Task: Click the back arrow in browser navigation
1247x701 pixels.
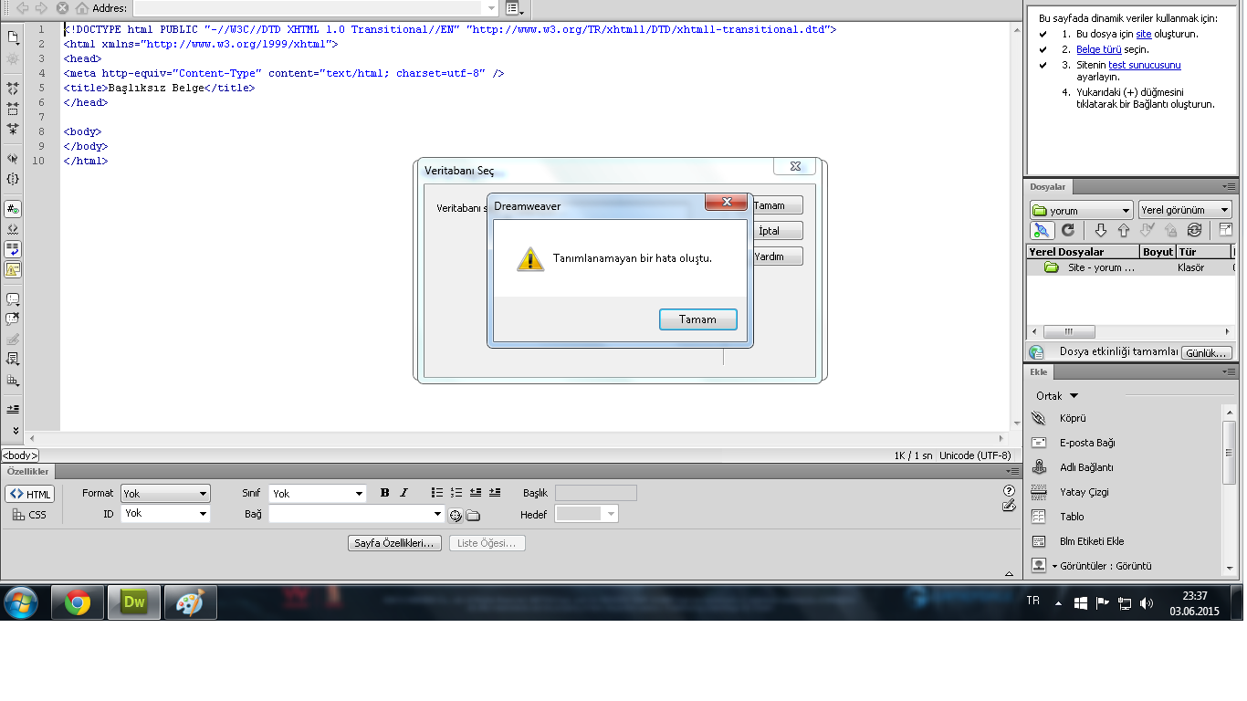Action: point(23,8)
